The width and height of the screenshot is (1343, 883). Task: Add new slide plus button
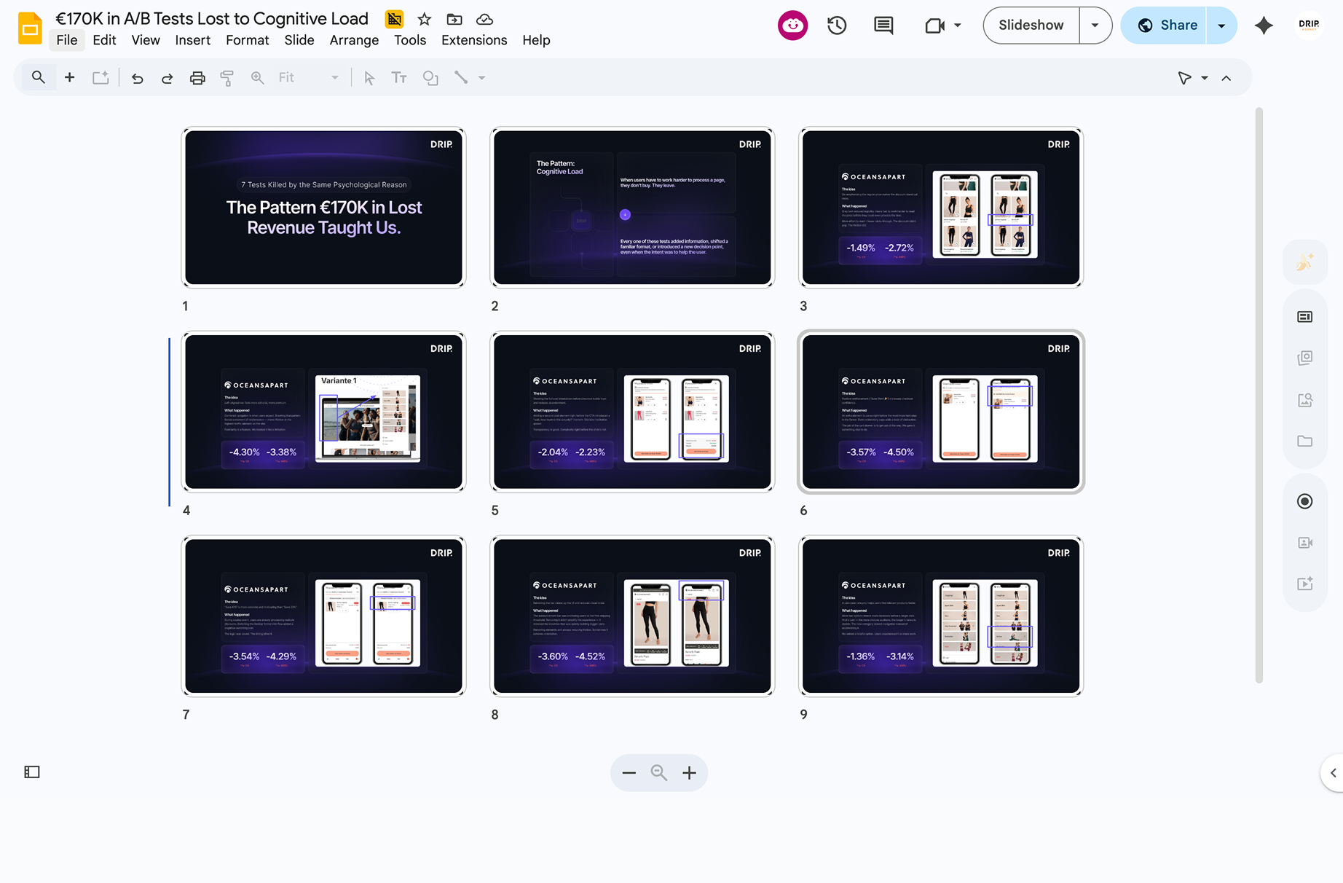pos(70,77)
